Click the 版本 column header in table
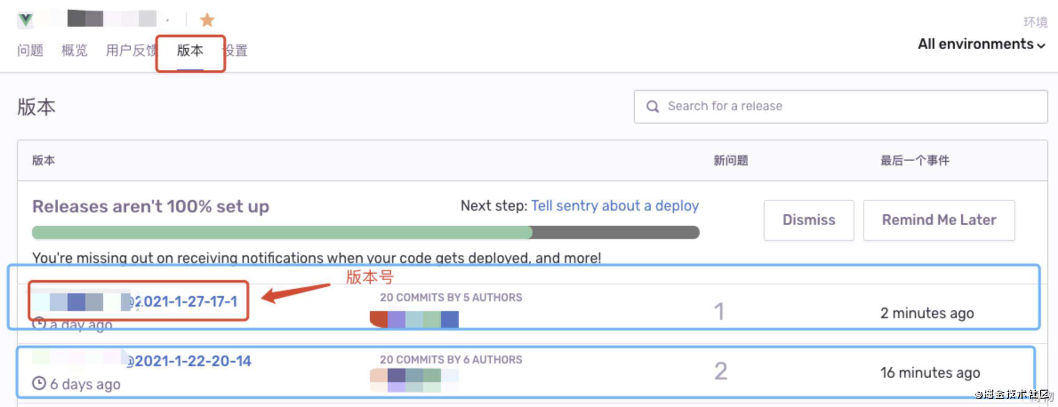This screenshot has width=1058, height=407. coord(44,160)
